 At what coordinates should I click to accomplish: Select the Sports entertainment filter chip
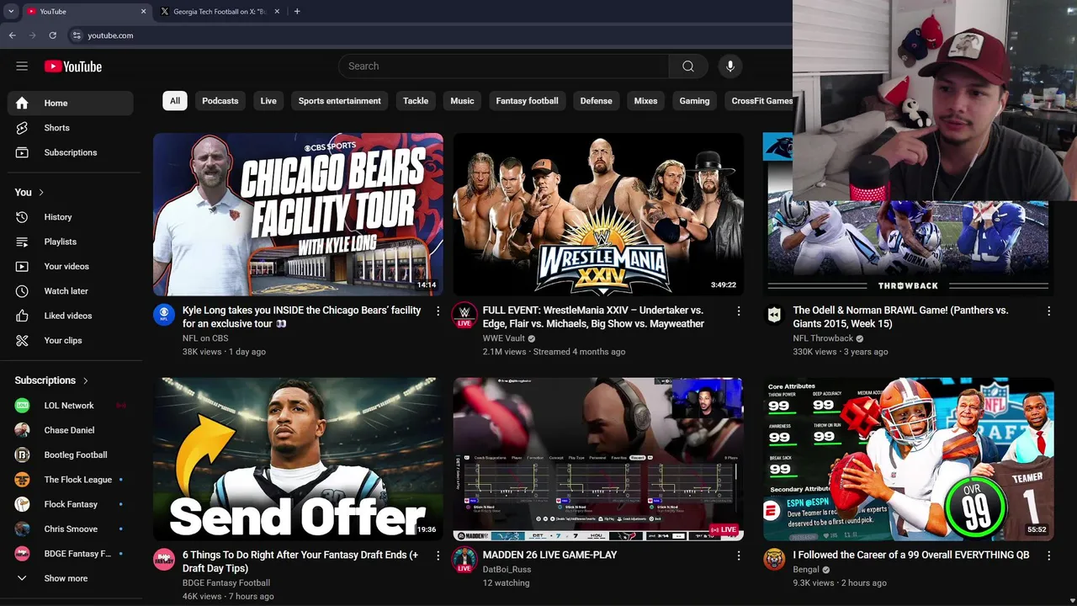pos(340,101)
